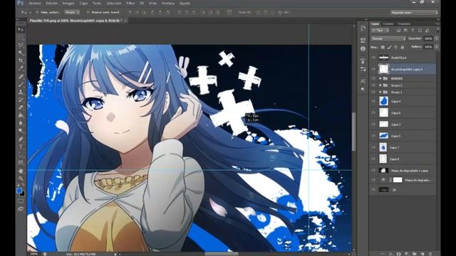
Task: Click lock all padlock icon
Action: (403, 47)
